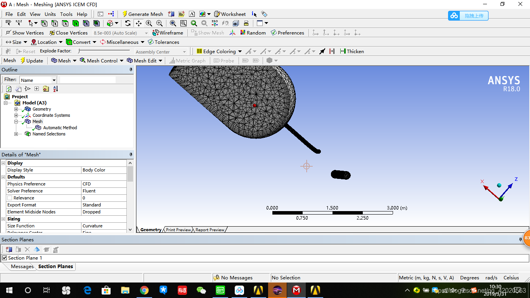Open the Miscellaneous dropdown menu

click(122, 42)
